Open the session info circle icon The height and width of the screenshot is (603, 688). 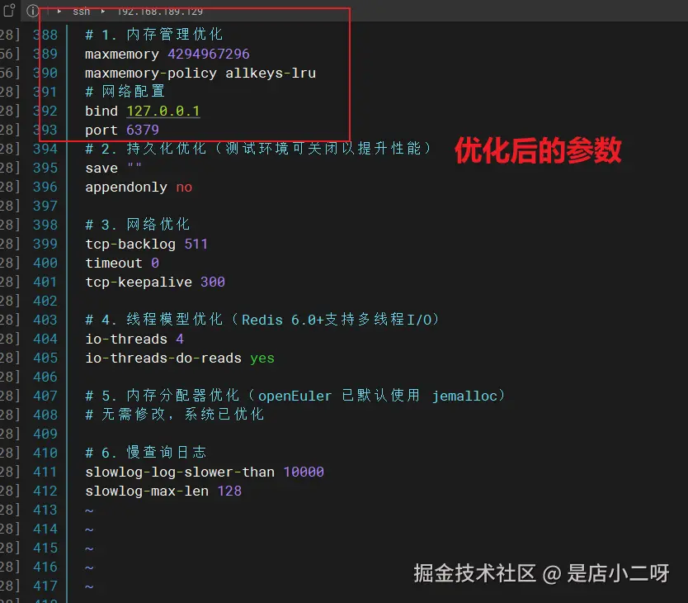click(x=32, y=11)
